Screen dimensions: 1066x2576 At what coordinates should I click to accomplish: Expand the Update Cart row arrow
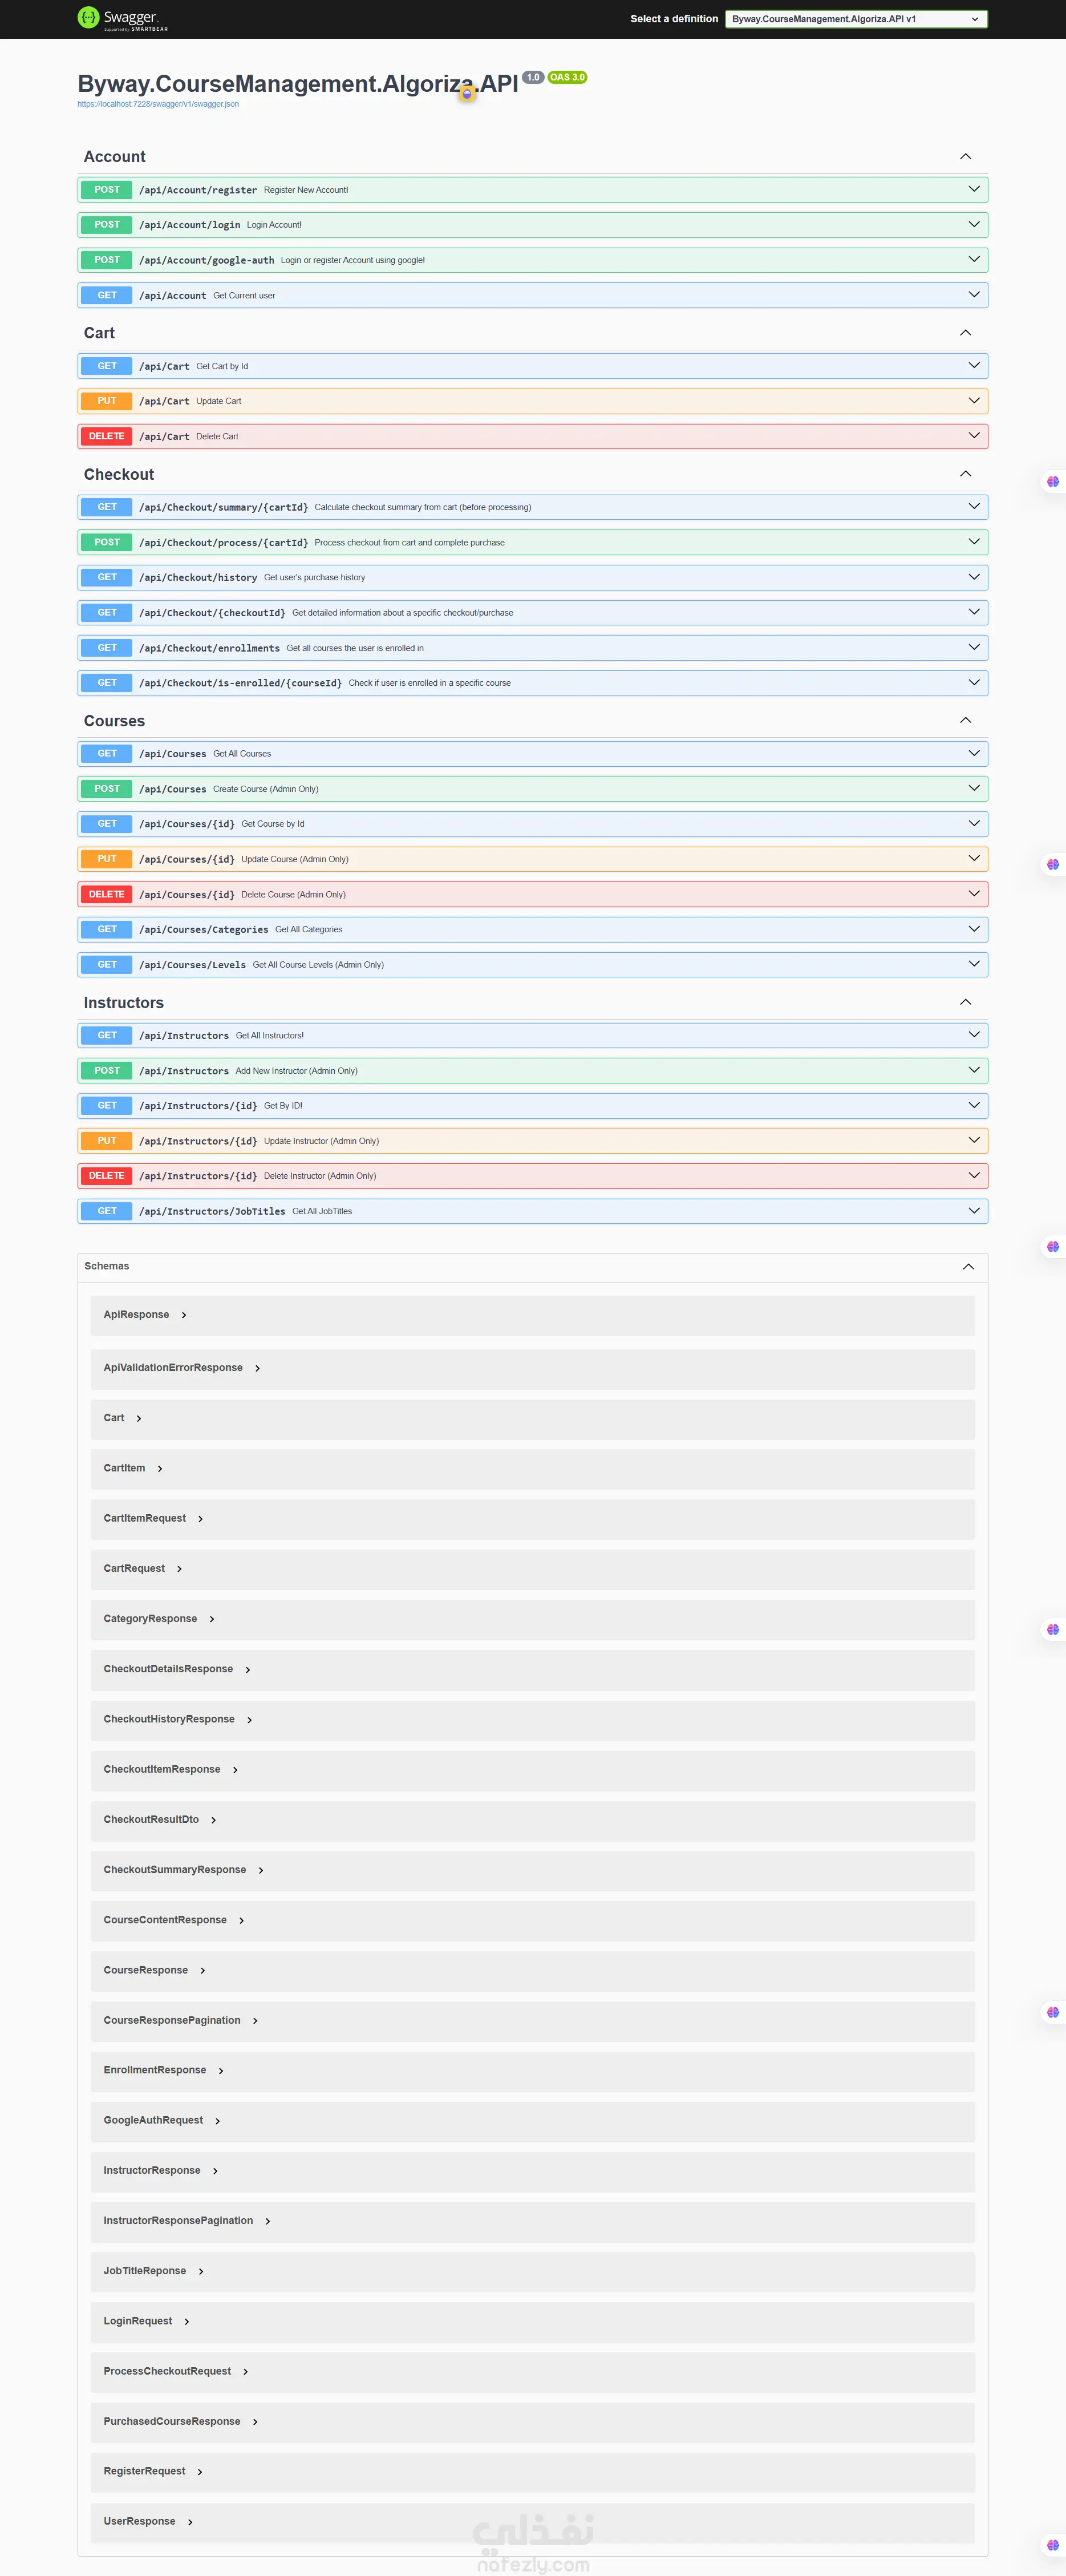point(974,401)
